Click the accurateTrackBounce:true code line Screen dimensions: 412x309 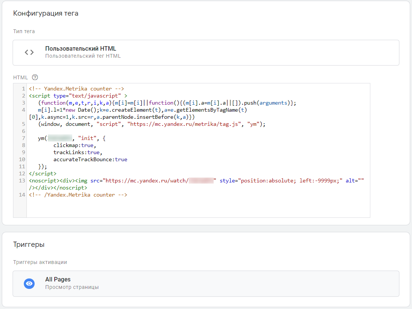[90, 159]
